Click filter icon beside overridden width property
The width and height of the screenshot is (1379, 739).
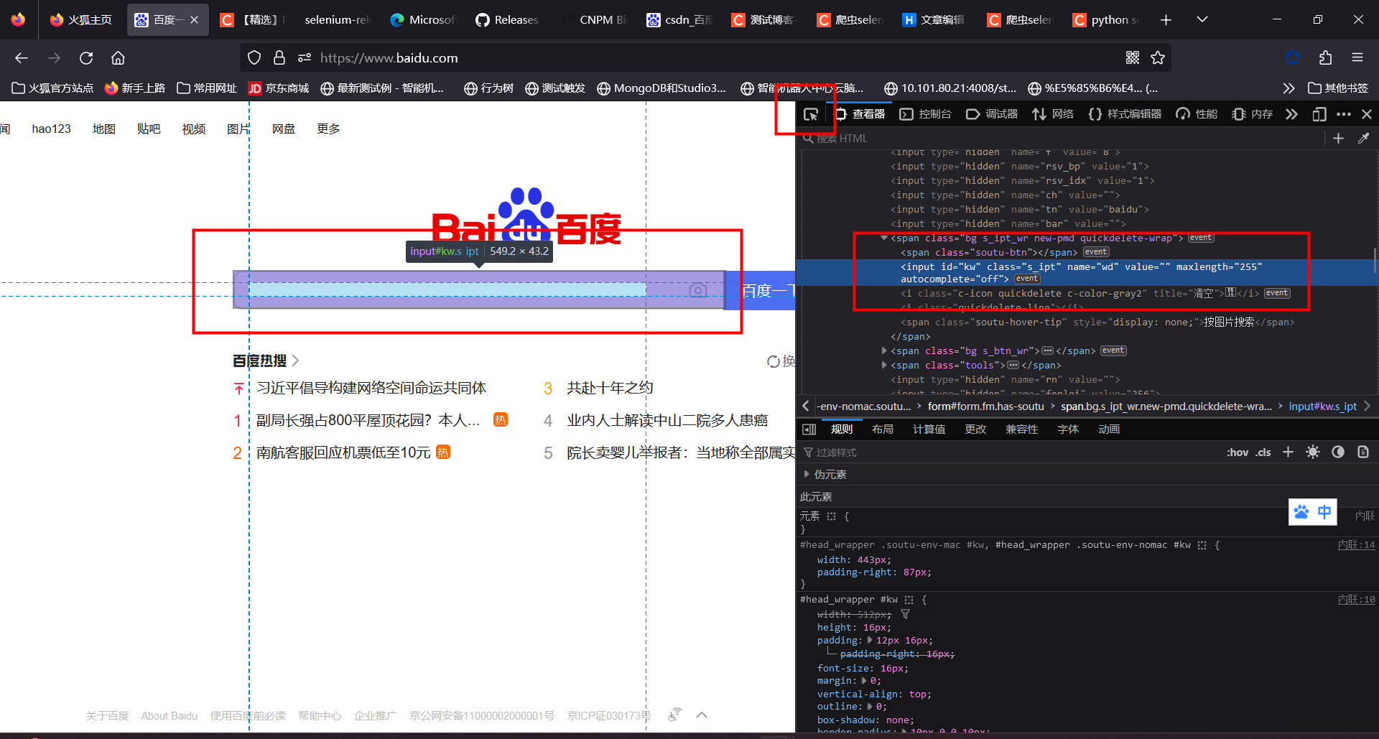(905, 614)
